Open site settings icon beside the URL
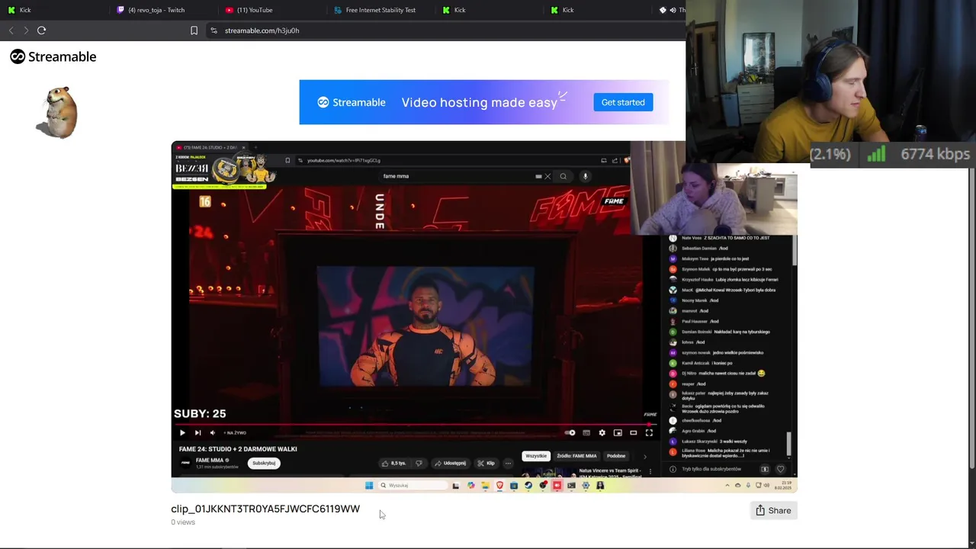Image resolution: width=976 pixels, height=549 pixels. [213, 30]
